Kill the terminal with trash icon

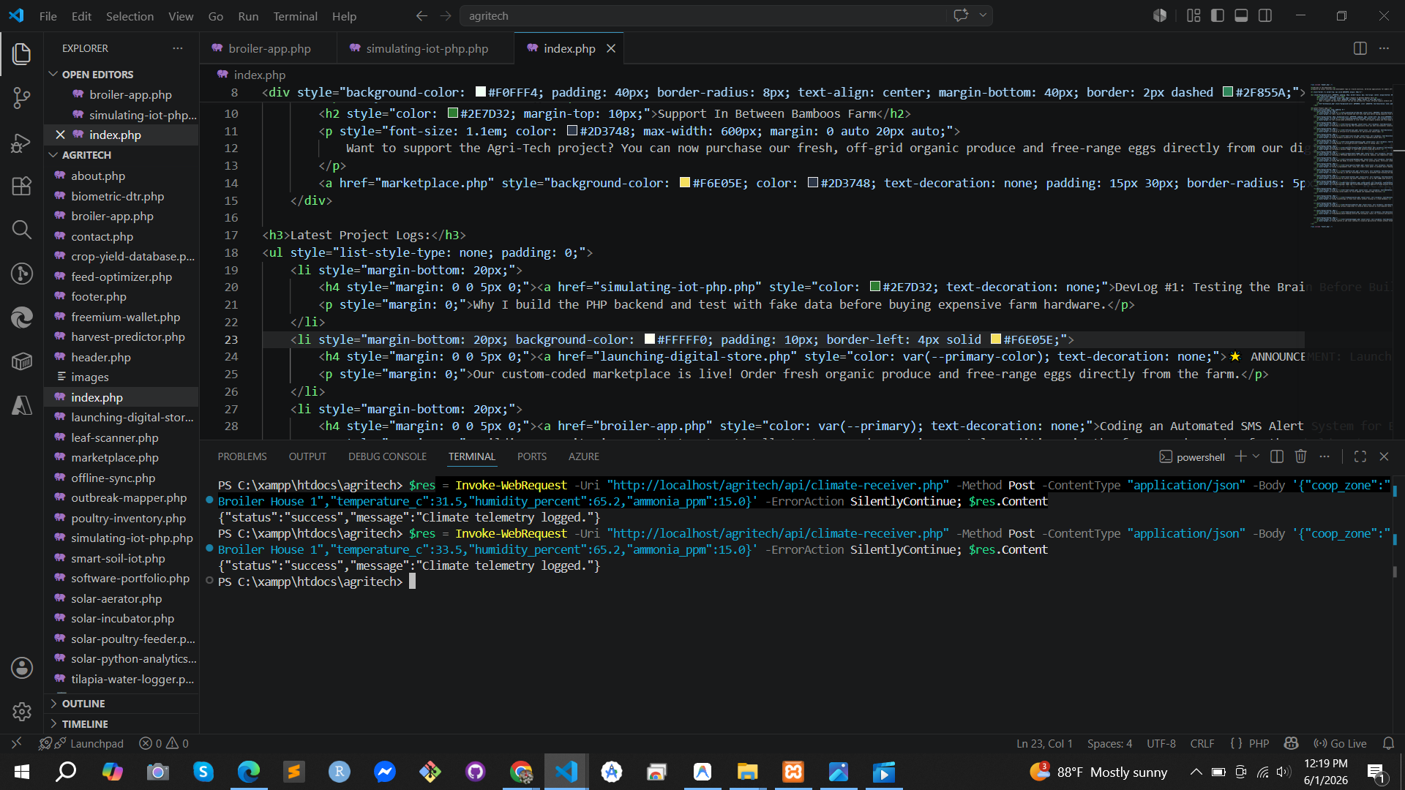1300,456
